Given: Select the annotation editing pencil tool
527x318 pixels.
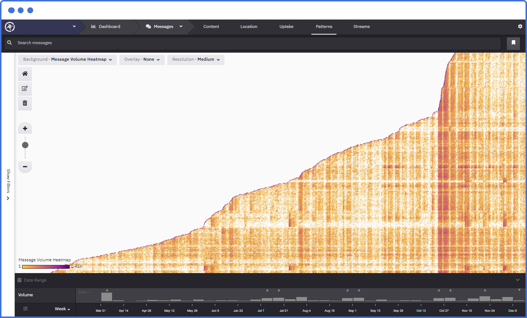Looking at the screenshot, I should tap(25, 88).
